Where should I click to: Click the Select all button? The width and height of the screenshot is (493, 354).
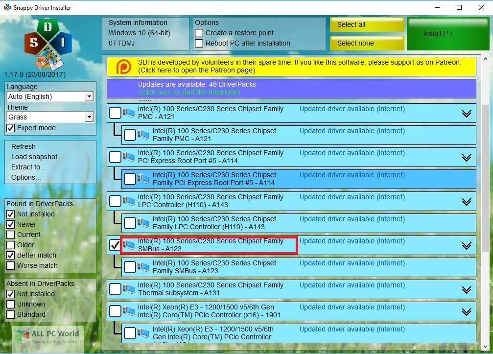click(x=367, y=24)
